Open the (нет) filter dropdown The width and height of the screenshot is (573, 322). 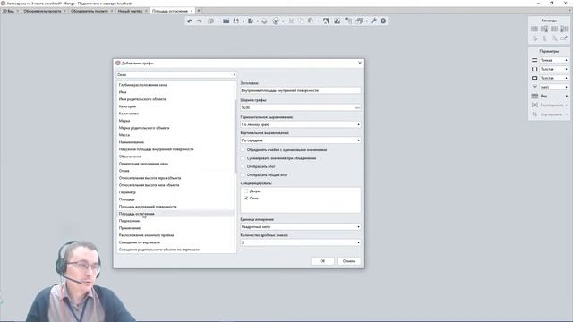click(554, 87)
